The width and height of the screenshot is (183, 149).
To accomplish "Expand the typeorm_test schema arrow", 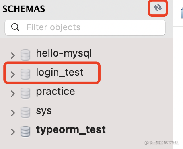I will click(13, 132).
